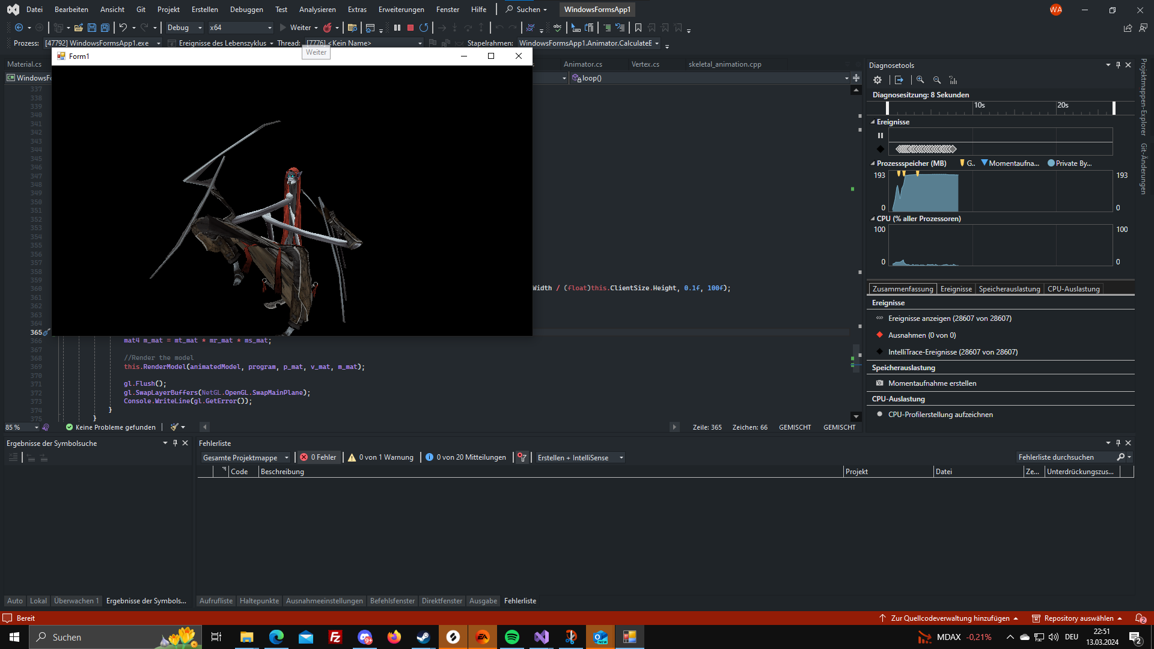Viewport: 1154px width, 649px height.
Task: Pause debugging with the Break All icon
Action: click(x=397, y=28)
